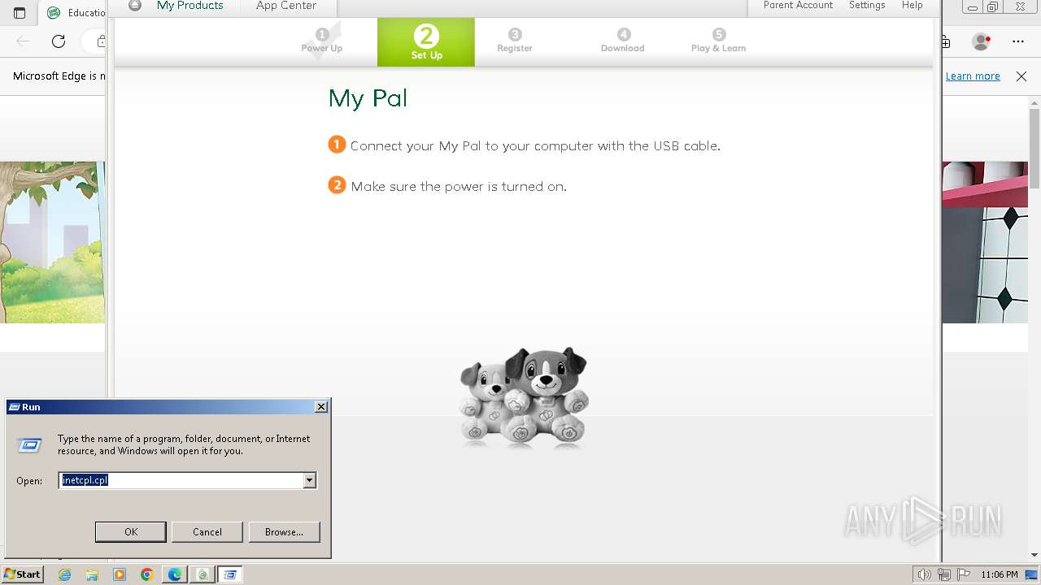Click the Edge page vertical scrollbar
The width and height of the screenshot is (1041, 585).
tap(1034, 148)
